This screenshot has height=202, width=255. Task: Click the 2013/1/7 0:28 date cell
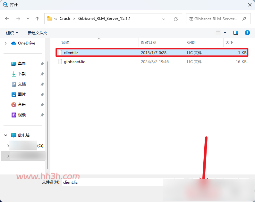point(154,53)
